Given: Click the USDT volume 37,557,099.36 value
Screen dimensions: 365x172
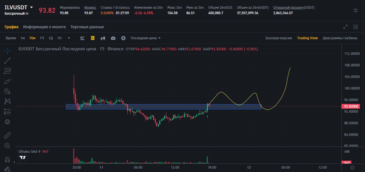Looking at the screenshot, I should pos(248,13).
